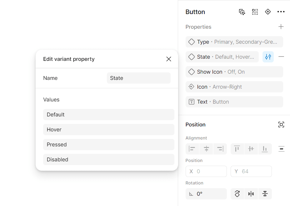Align horizontal centers button
This screenshot has width=290, height=206.
click(x=206, y=149)
